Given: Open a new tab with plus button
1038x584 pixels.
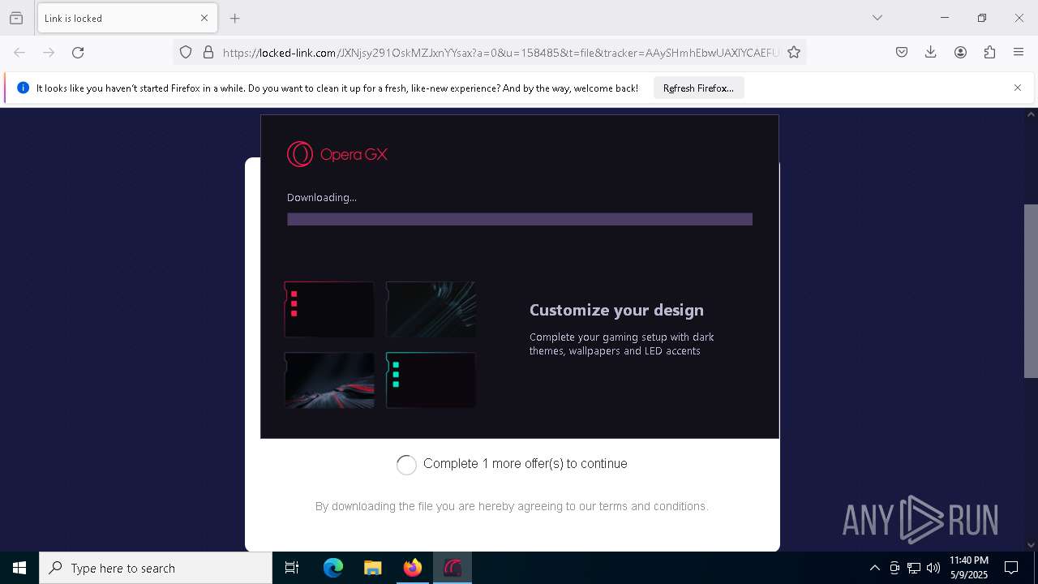Looking at the screenshot, I should (x=234, y=18).
